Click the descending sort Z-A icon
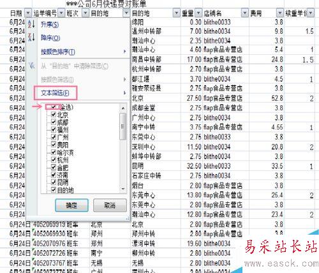 (x=31, y=37)
